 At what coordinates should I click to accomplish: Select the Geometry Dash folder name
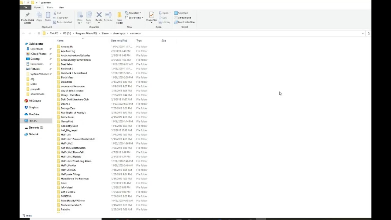click(69, 126)
